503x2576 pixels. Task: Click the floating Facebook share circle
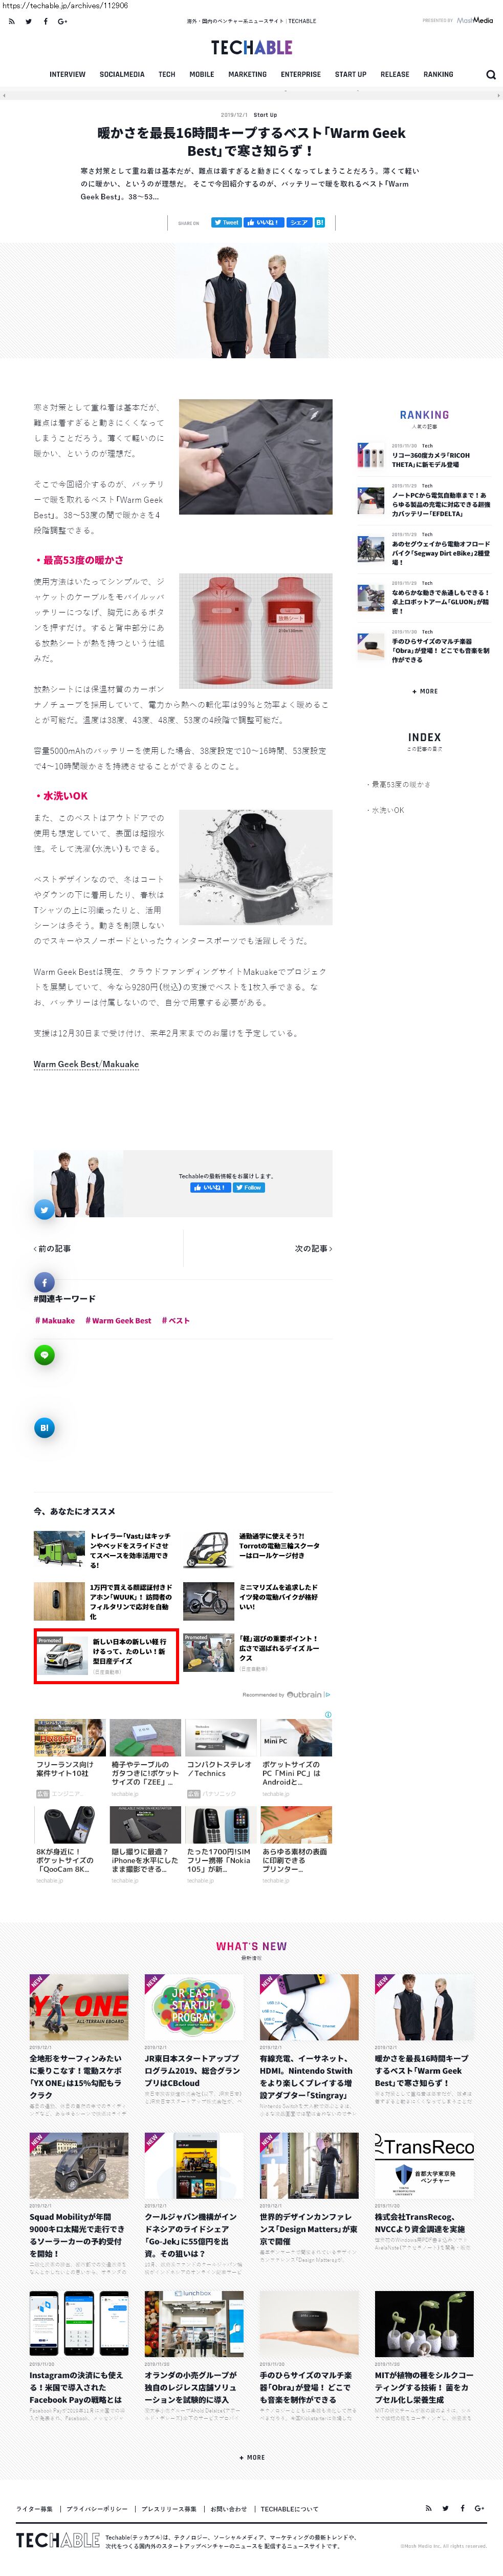[x=44, y=1282]
